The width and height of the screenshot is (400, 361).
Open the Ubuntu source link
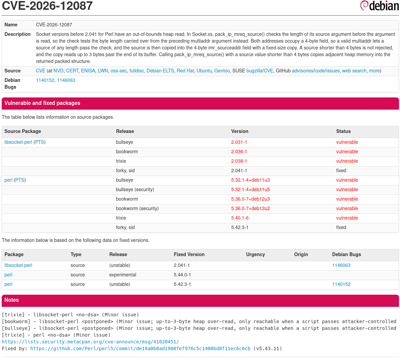click(204, 71)
